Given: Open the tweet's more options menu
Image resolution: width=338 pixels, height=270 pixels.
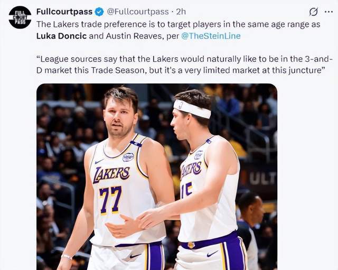Looking at the screenshot, I should [x=328, y=12].
